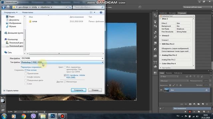Open the fx layer style menu icon
The height and width of the screenshot is (119, 213).
(186, 104)
